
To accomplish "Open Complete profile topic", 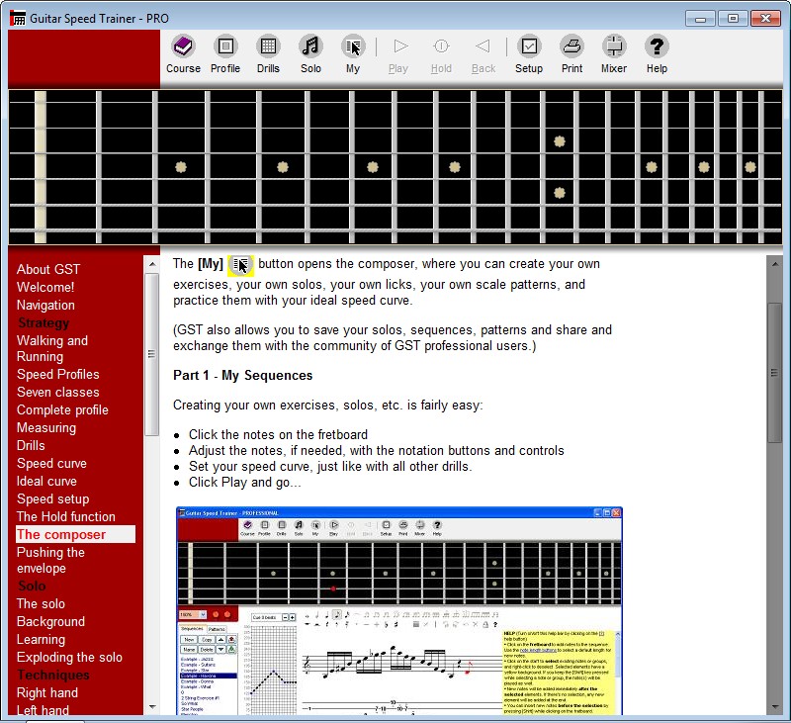I will [62, 409].
